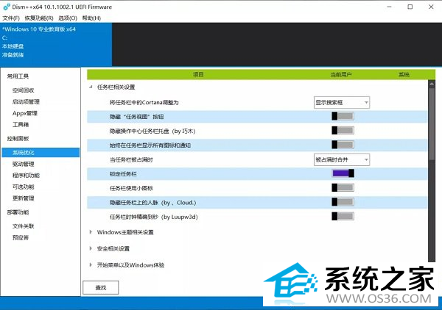Screen dimensions: 442x310
Task: Select 系统优化 in the sidebar
Action: 41,153
